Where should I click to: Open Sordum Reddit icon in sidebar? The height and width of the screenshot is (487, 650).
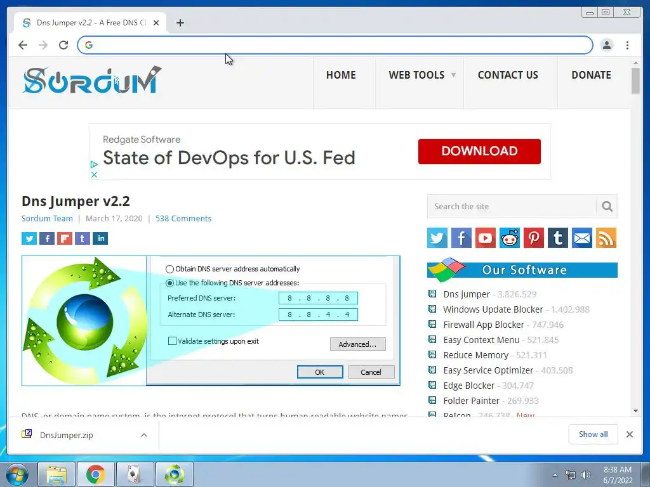click(x=510, y=238)
